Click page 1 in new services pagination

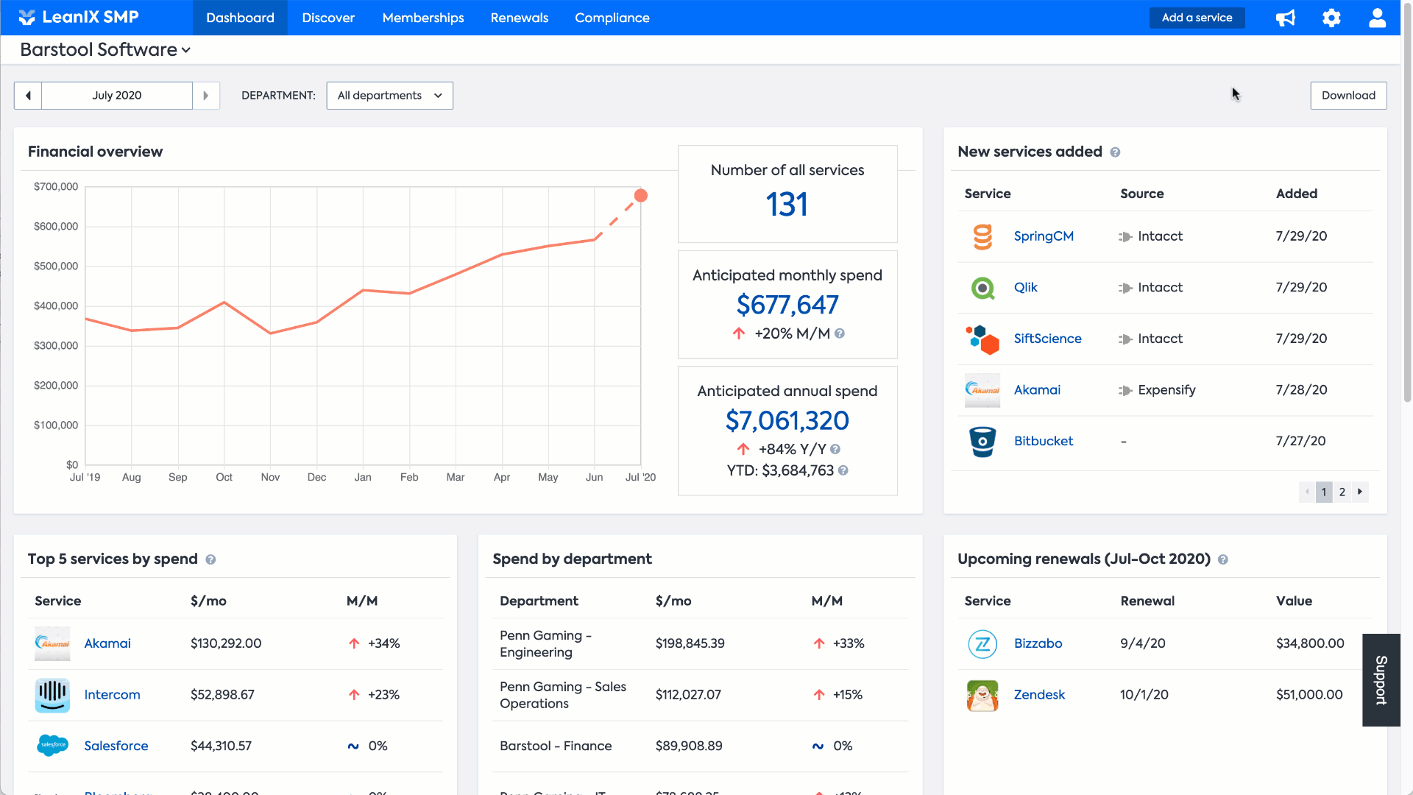[1324, 492]
